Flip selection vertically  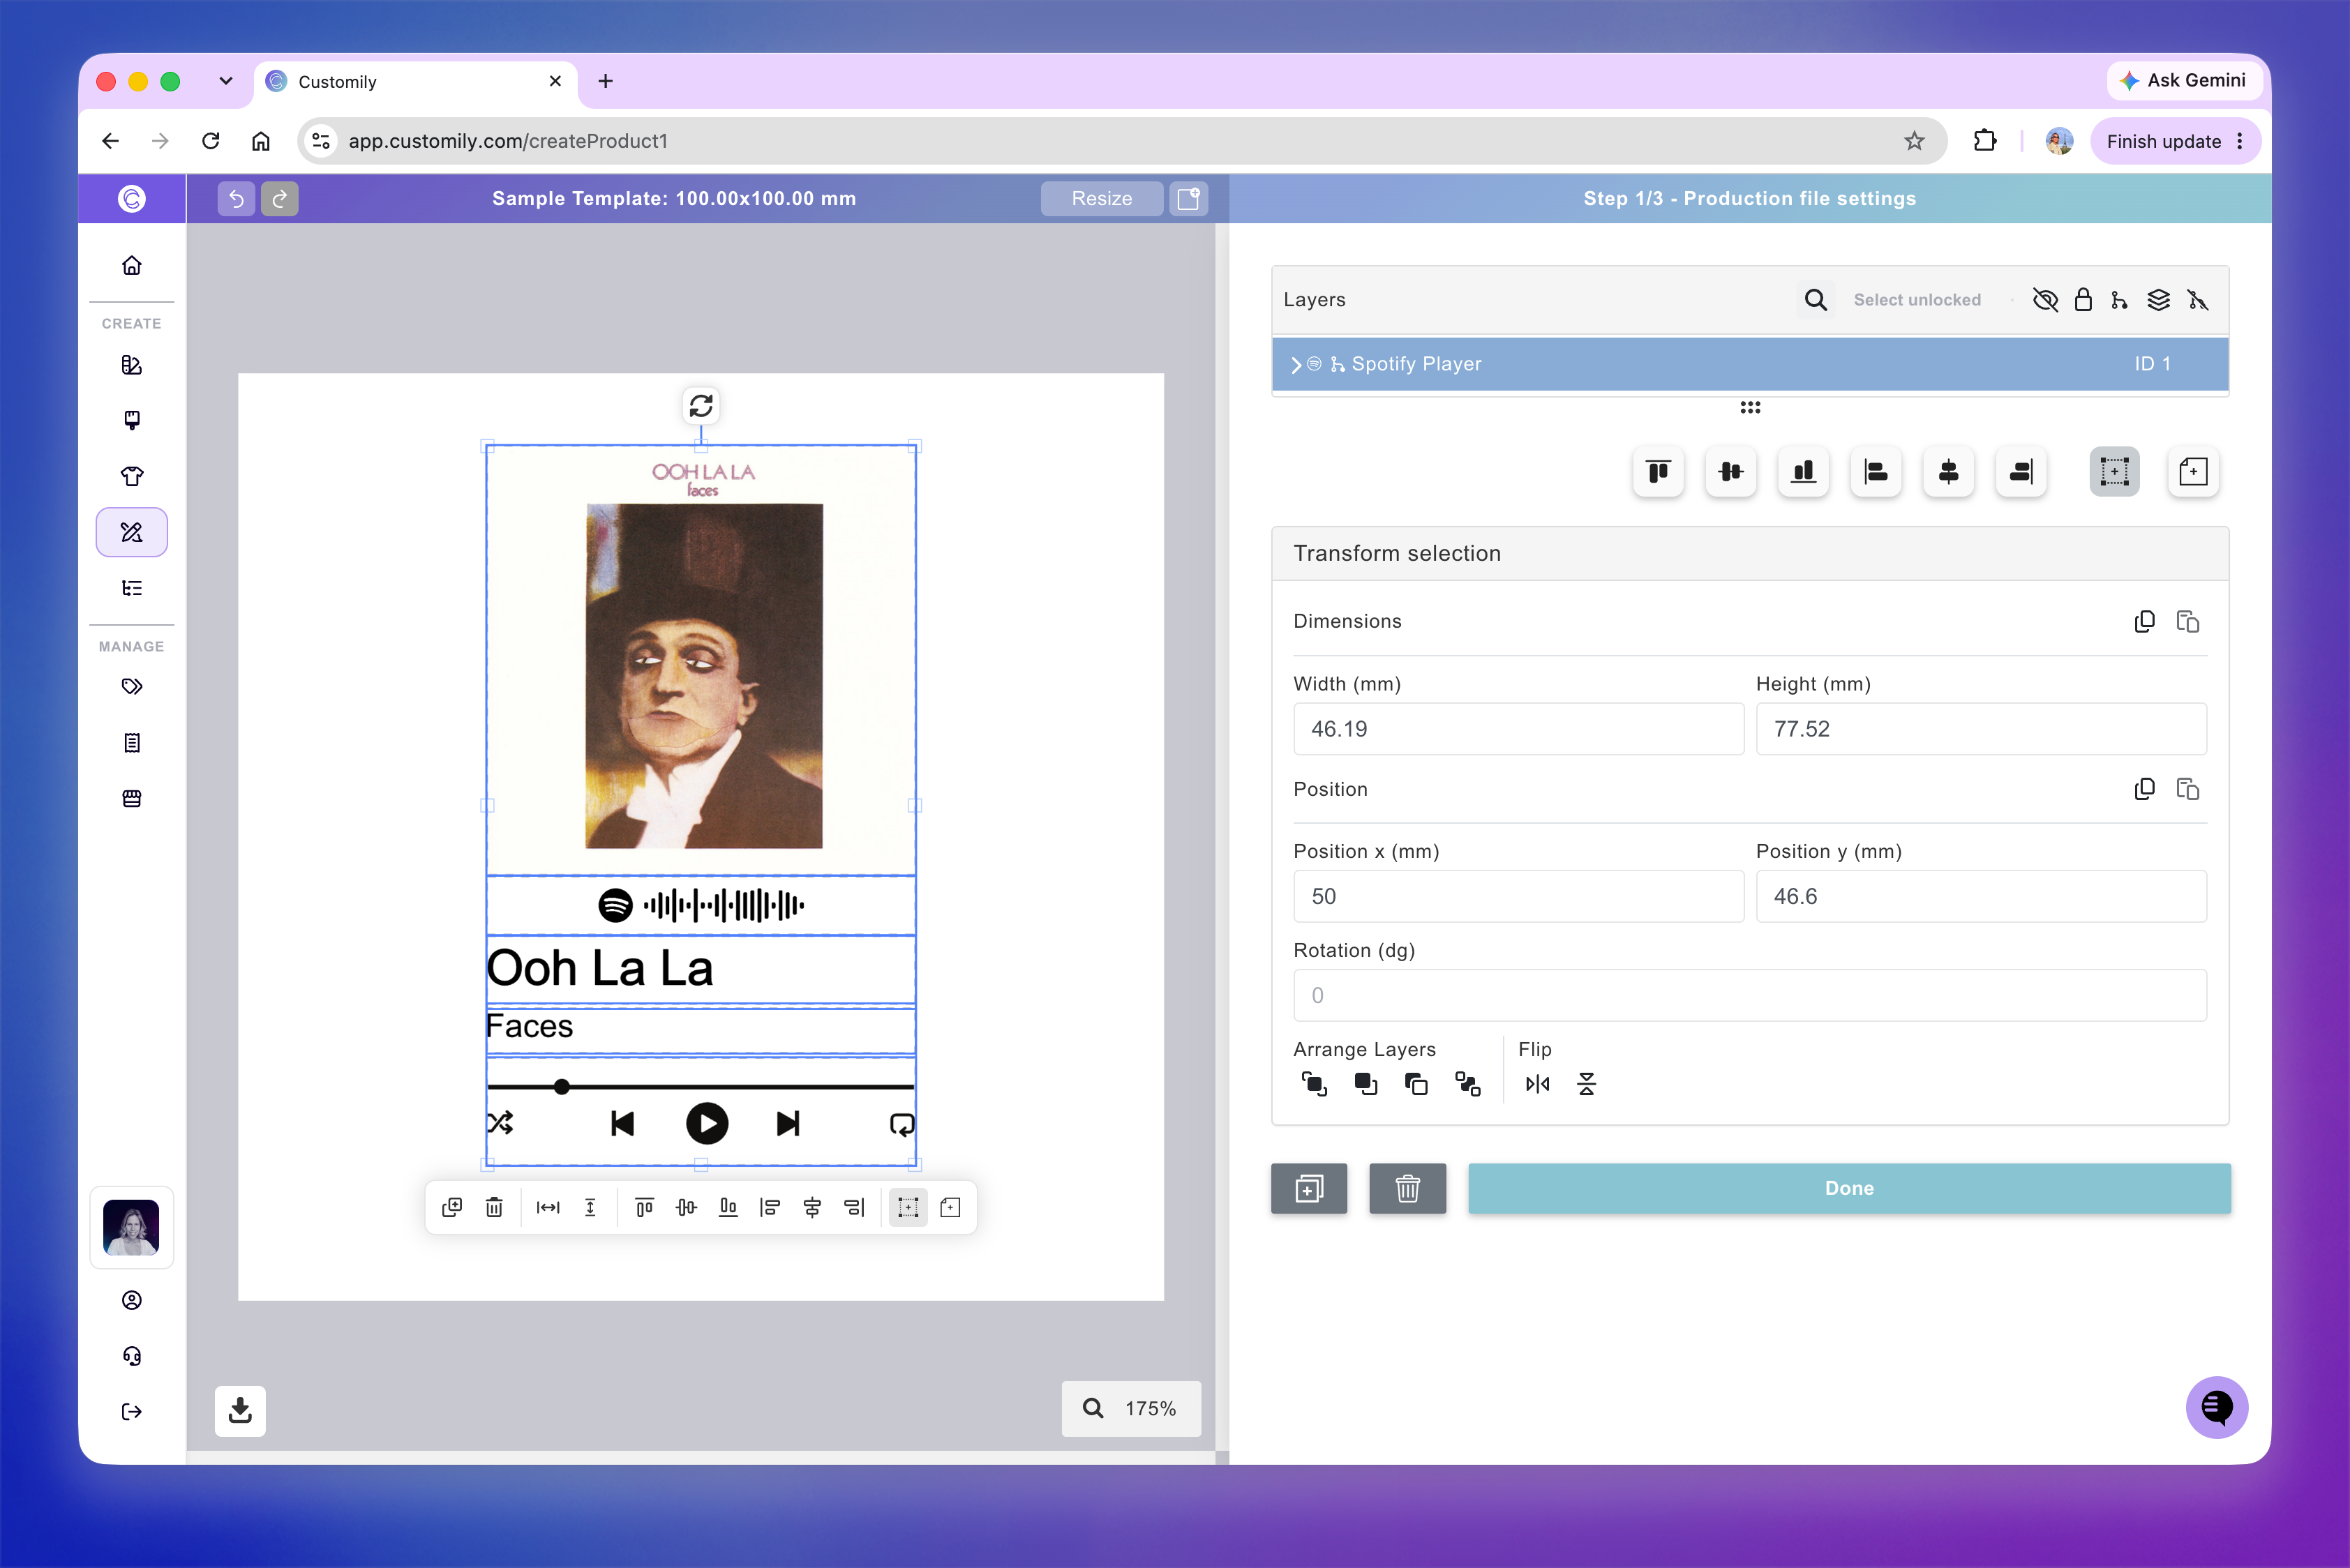point(1587,1084)
